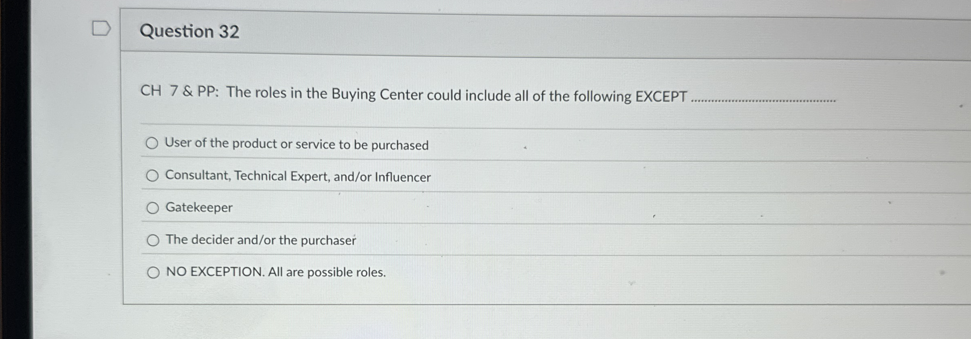Viewport: 971px width, 339px height.
Task: Click the 'NO EXCEPTION' answer label
Action: click(x=276, y=272)
